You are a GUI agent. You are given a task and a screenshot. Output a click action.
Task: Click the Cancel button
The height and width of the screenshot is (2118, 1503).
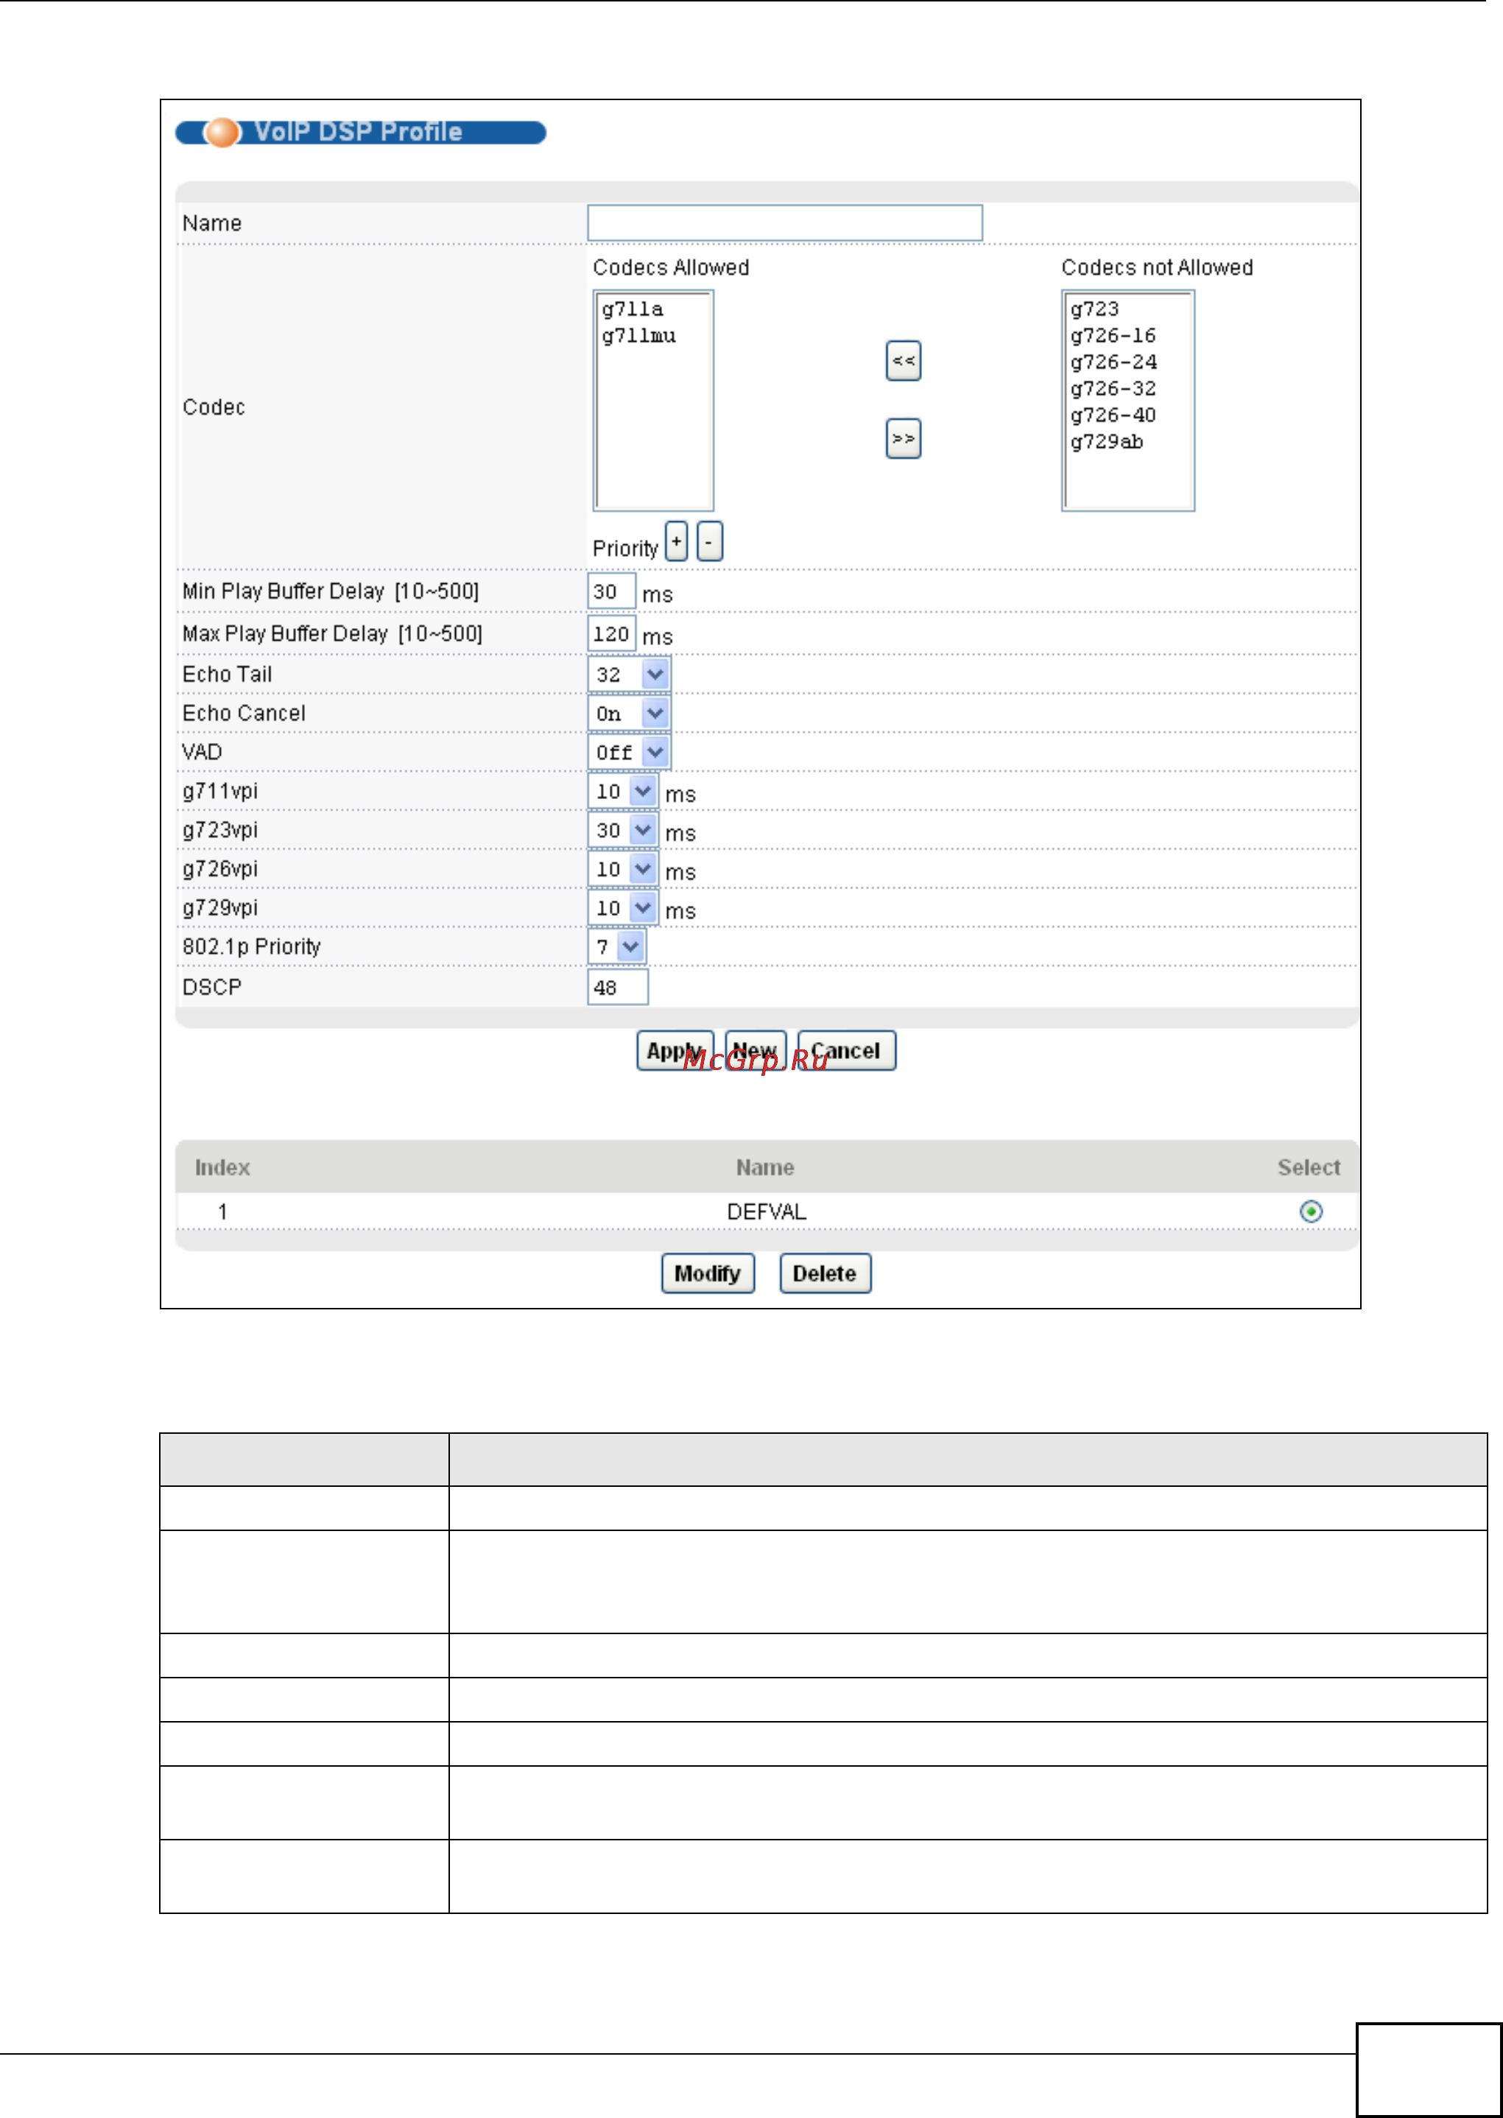[x=846, y=1051]
